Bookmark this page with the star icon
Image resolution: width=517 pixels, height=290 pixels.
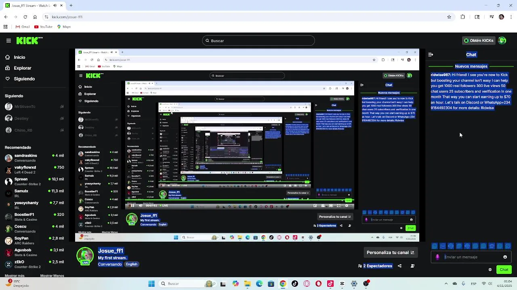449,17
